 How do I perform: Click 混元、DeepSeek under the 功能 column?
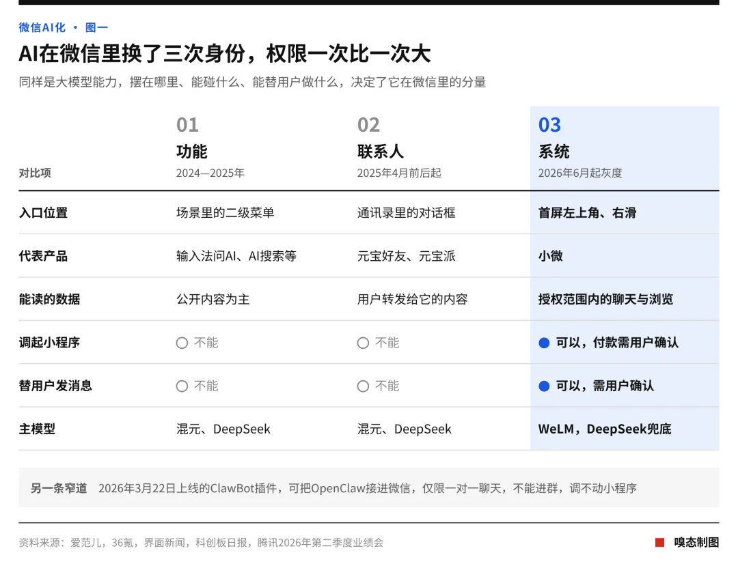[223, 429]
